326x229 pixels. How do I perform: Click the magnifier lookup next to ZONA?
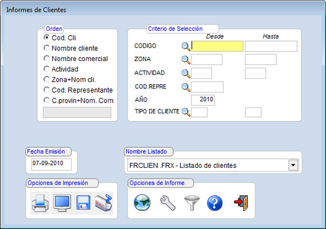(186, 60)
